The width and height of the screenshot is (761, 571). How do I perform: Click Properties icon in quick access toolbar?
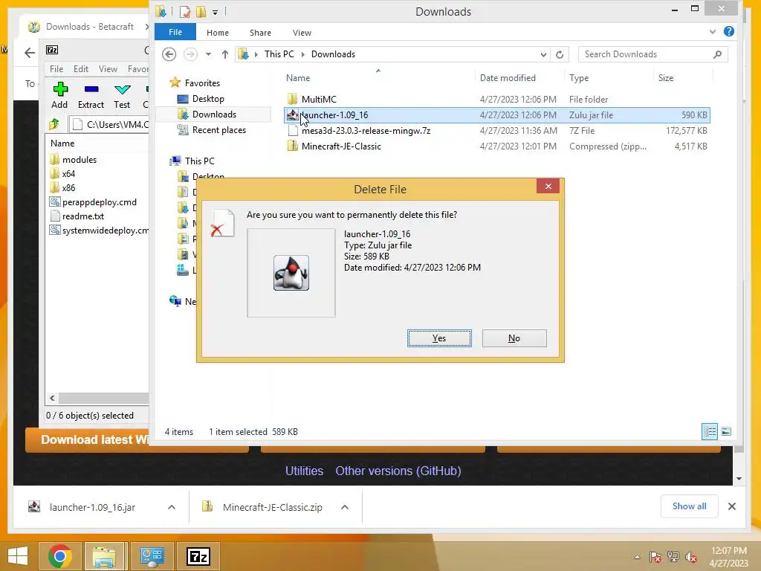click(185, 12)
